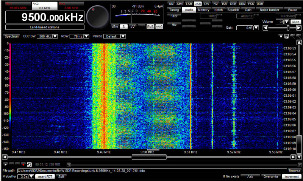
Task: Click the volume slider handle
Action: (288, 28)
